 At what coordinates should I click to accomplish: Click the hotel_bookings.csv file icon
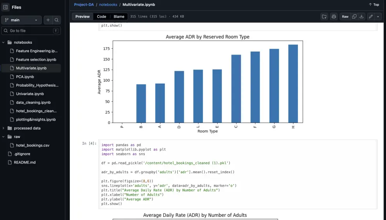click(x=12, y=145)
